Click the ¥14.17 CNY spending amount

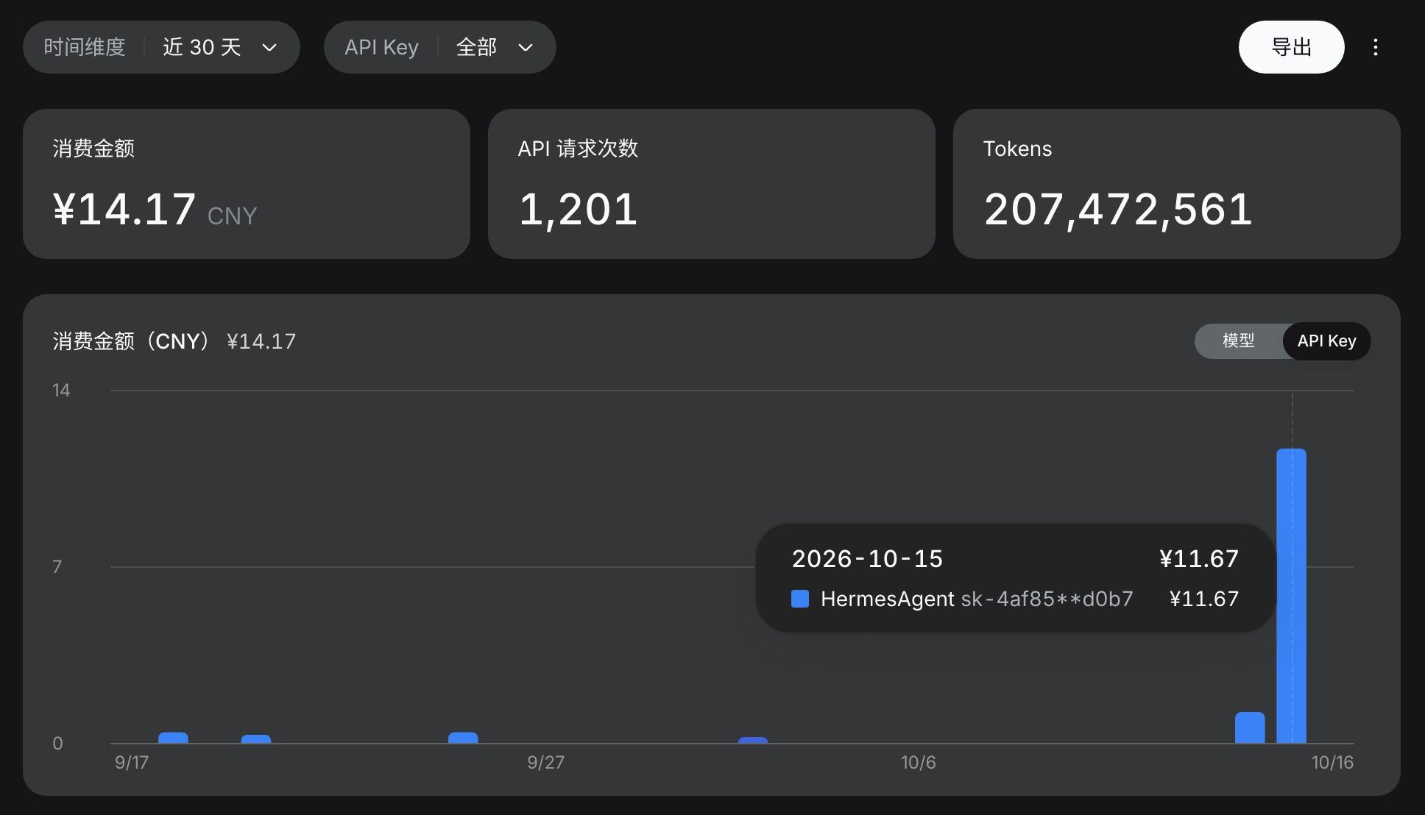click(x=155, y=210)
